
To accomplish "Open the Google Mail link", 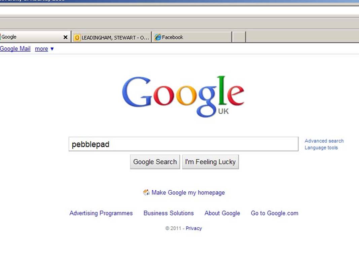I will tap(15, 49).
